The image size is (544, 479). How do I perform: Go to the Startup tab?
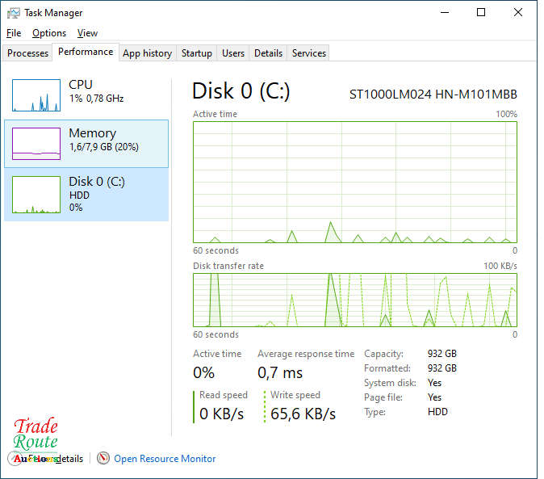196,53
